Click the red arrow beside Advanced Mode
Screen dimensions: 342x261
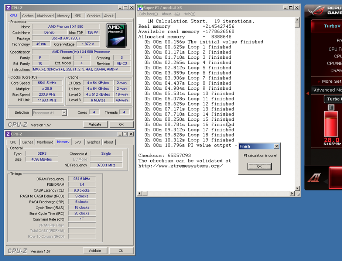[308, 93]
